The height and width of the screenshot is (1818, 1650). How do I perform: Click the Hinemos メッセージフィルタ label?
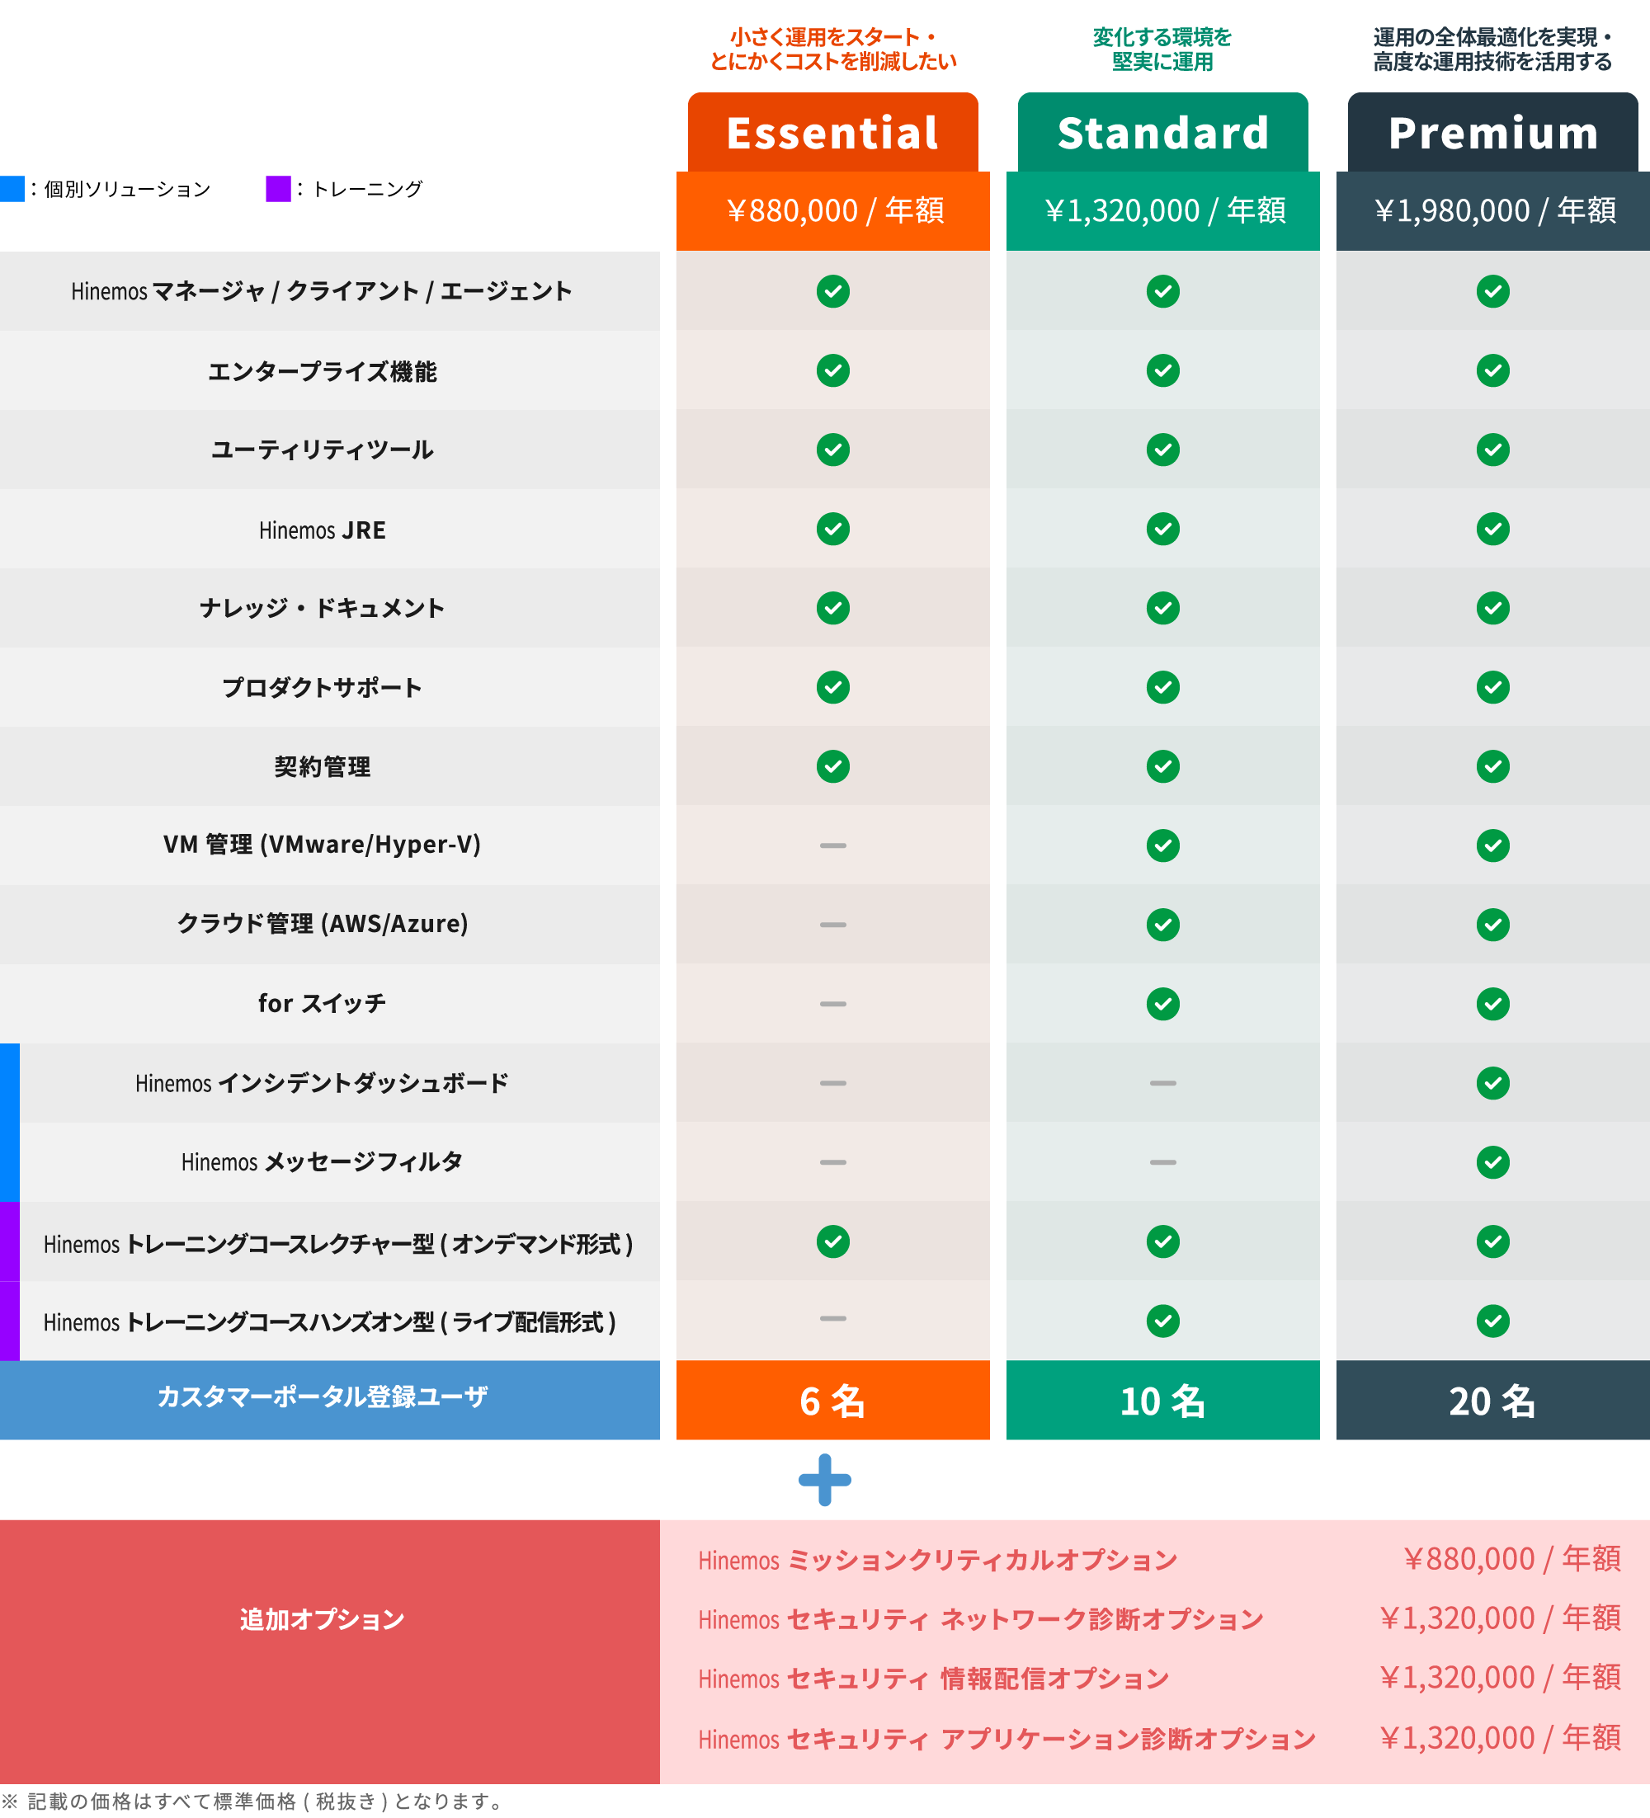coord(322,1162)
